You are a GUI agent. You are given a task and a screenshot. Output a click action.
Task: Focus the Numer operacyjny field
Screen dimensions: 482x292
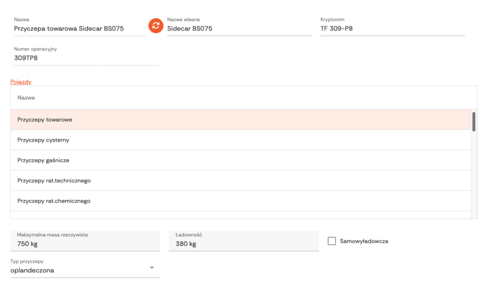coord(86,58)
